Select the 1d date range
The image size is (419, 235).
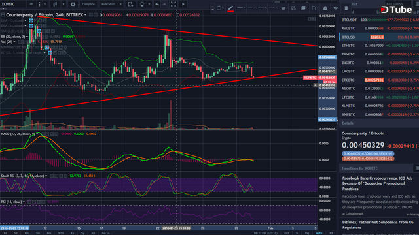pos(5,233)
